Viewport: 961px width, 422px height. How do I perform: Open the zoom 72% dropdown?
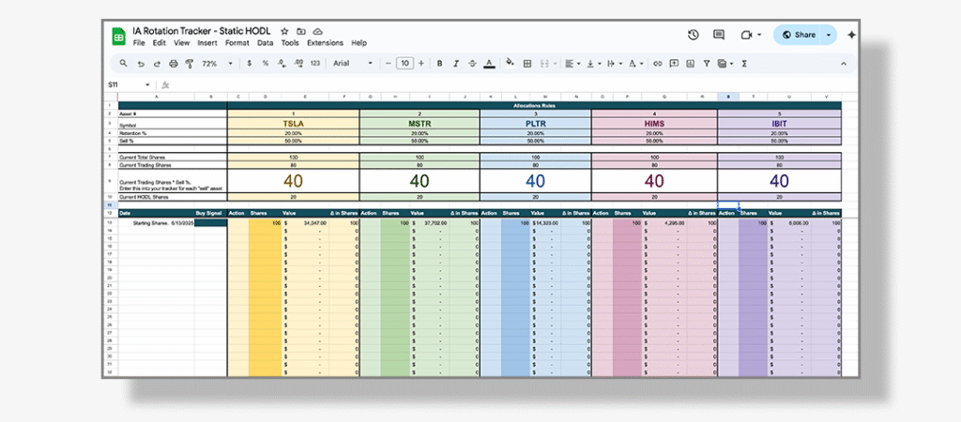pos(218,63)
